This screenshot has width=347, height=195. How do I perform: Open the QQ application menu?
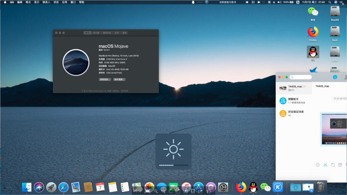click(x=12, y=2)
